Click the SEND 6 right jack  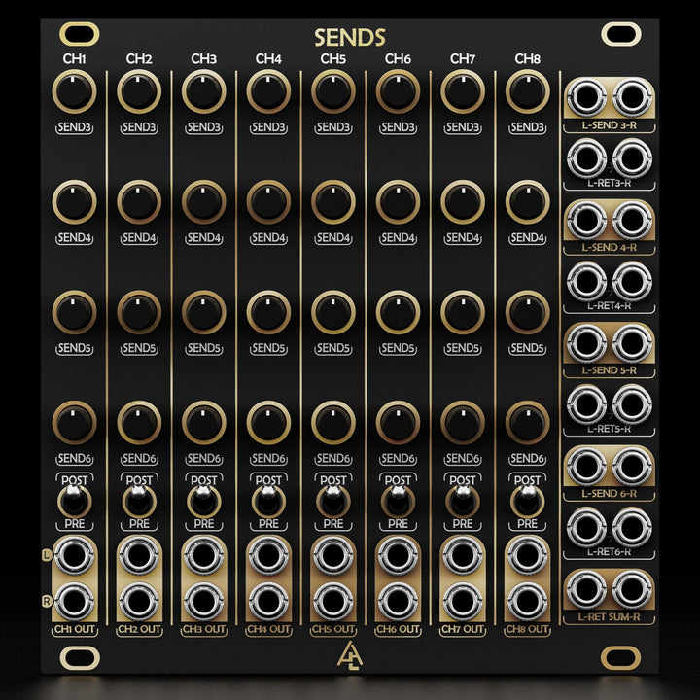[632, 466]
